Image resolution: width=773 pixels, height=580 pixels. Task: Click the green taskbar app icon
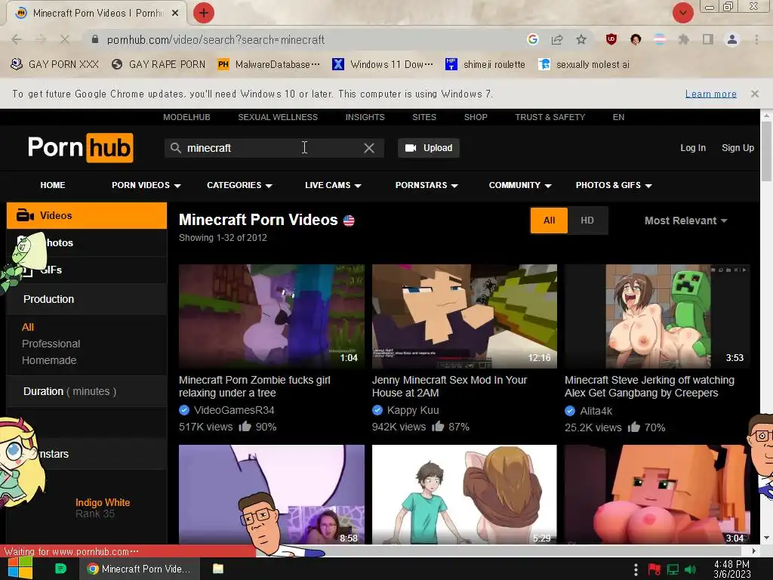(60, 569)
